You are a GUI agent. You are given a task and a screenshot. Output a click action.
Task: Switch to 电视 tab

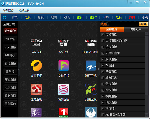tap(28, 17)
